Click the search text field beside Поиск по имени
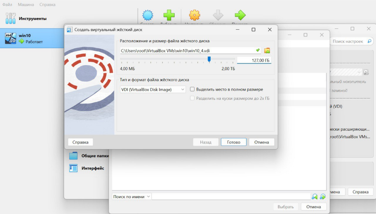Viewport: 376px width, 214px height. coord(231,197)
